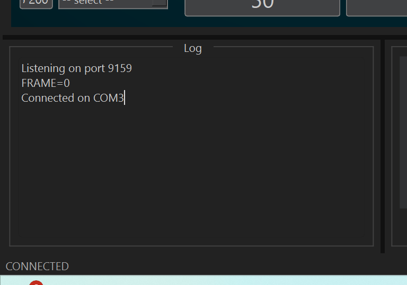Click the light cyan bar at the bottom
The height and width of the screenshot is (285, 407).
[203, 280]
